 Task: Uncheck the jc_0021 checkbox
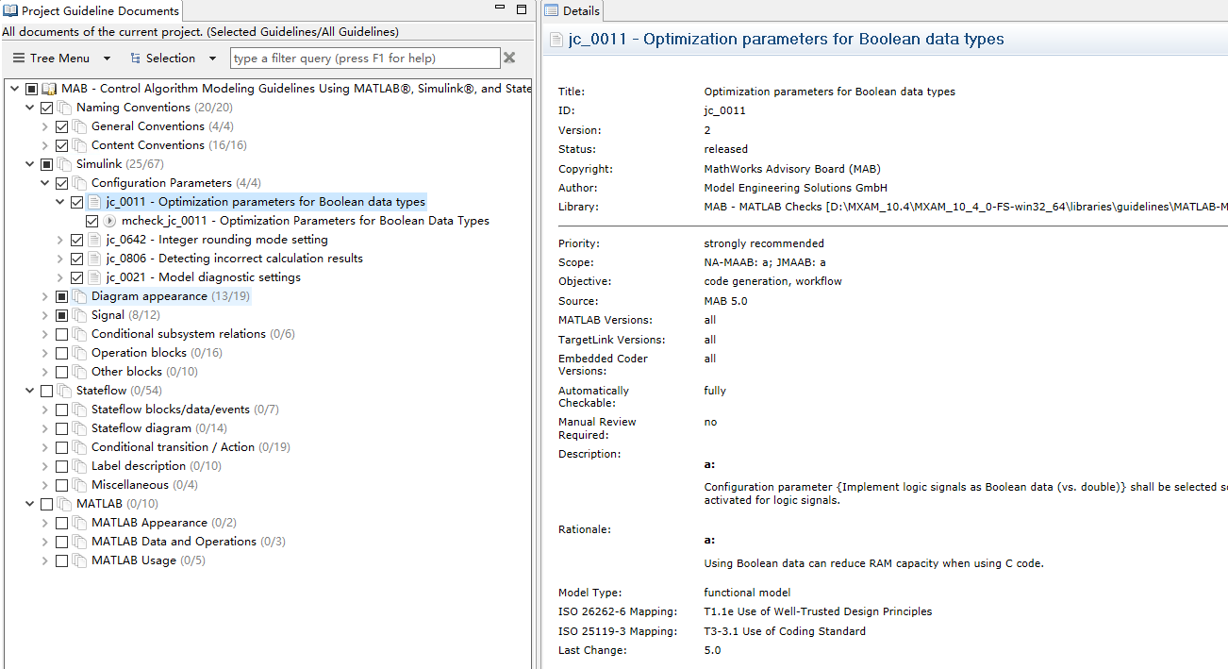(77, 277)
